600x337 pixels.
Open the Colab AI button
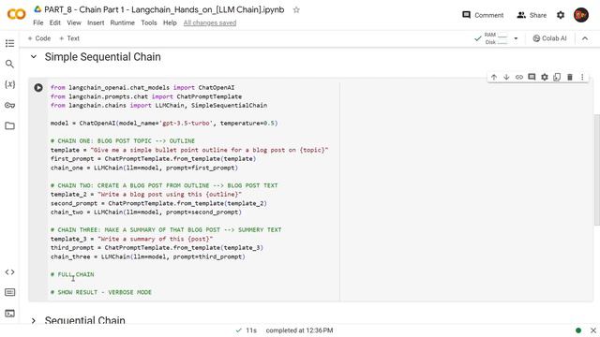pos(549,38)
